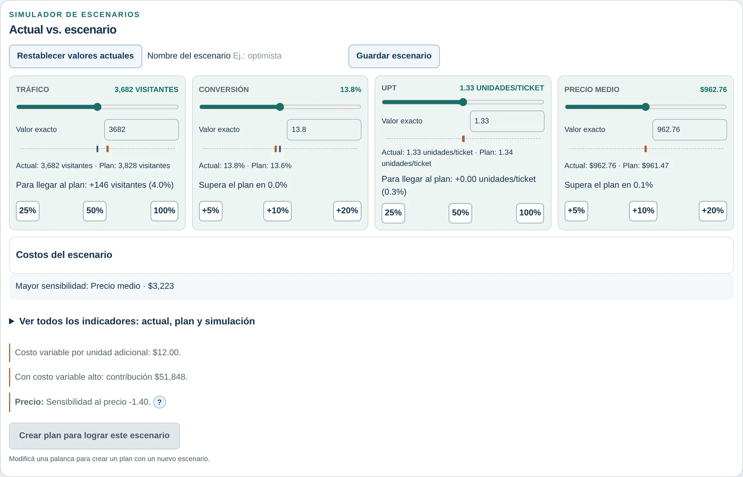This screenshot has height=477, width=743.
Task: Edit UPT exact value field 1.33
Action: pyautogui.click(x=507, y=121)
